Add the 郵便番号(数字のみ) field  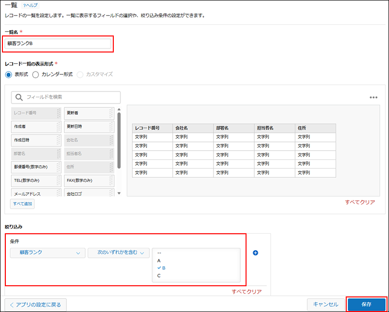(x=36, y=167)
